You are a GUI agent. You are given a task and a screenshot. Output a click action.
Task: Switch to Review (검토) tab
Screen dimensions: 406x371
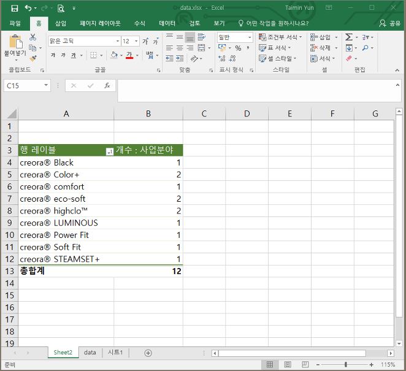click(x=194, y=23)
